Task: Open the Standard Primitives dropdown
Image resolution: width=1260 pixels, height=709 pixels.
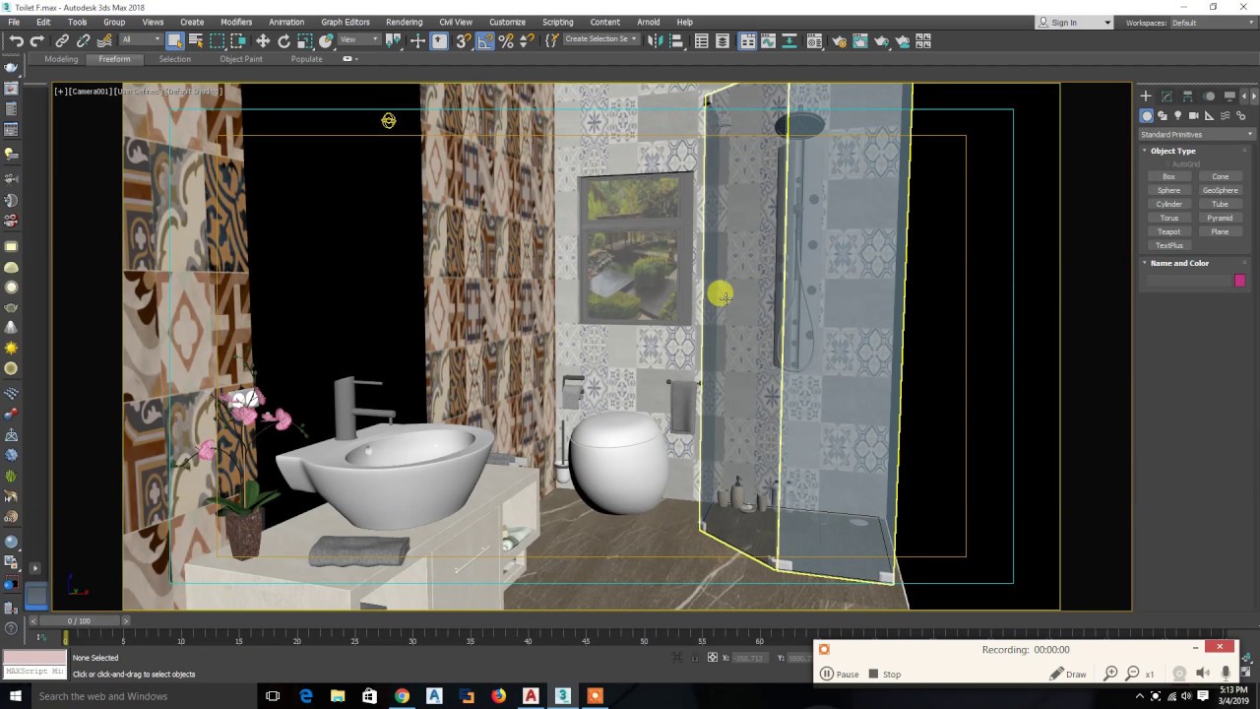Action: (1197, 134)
